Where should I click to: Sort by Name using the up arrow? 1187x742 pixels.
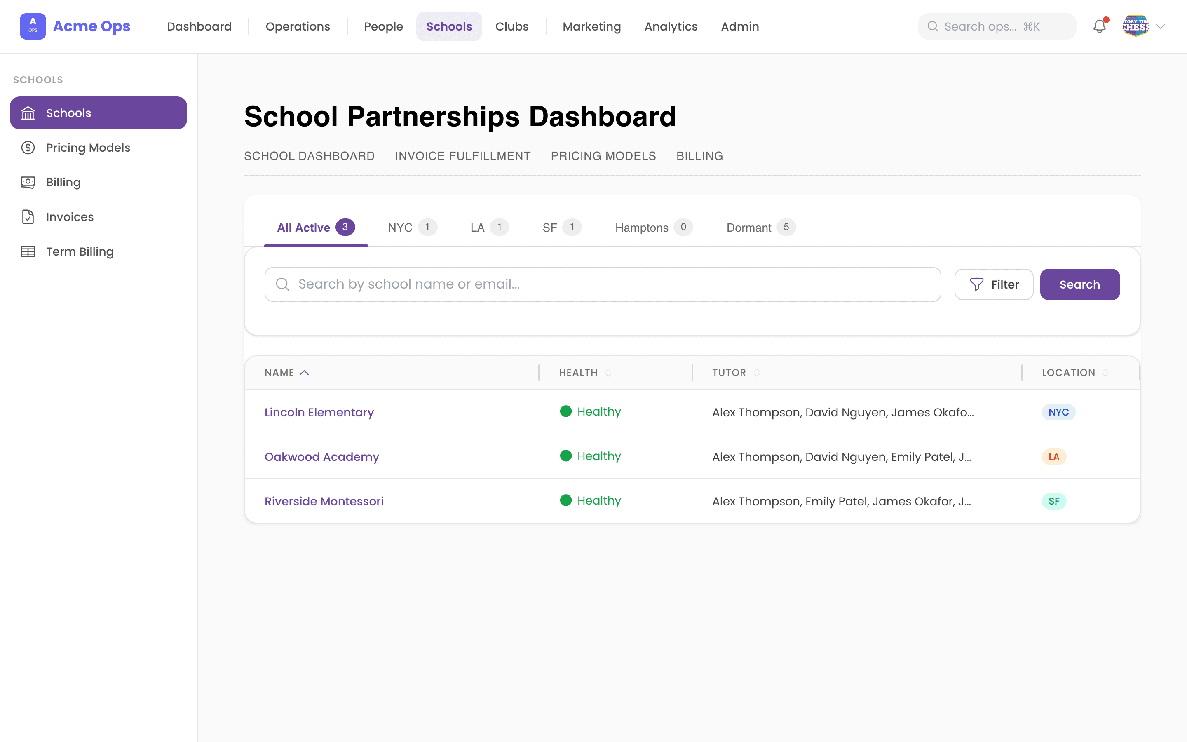(x=304, y=373)
